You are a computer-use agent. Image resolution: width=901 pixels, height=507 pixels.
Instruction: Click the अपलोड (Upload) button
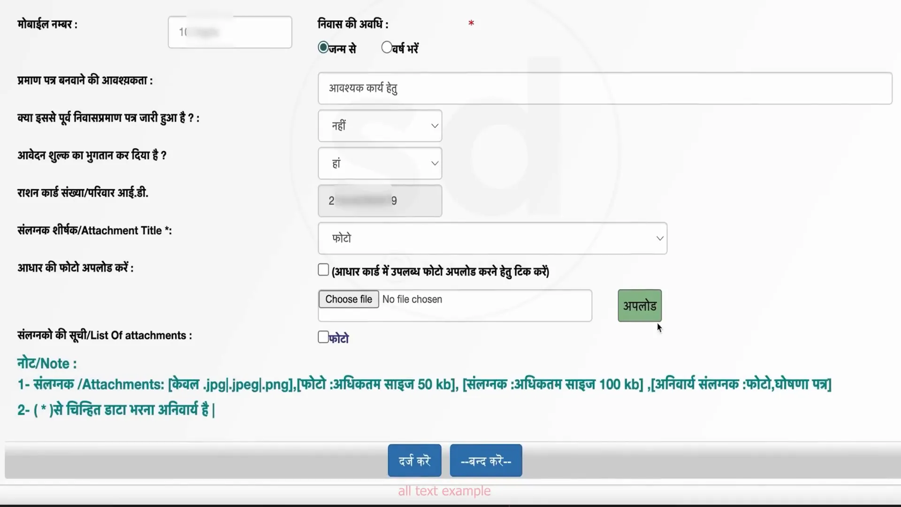point(639,306)
